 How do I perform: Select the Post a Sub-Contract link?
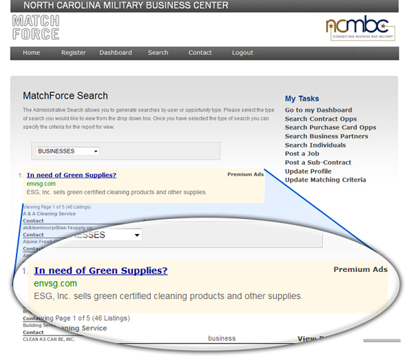pyautogui.click(x=318, y=163)
